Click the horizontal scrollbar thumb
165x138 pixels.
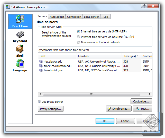[x=91, y=94]
